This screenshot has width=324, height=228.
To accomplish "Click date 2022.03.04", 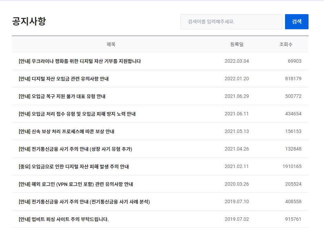I will pyautogui.click(x=237, y=61).
